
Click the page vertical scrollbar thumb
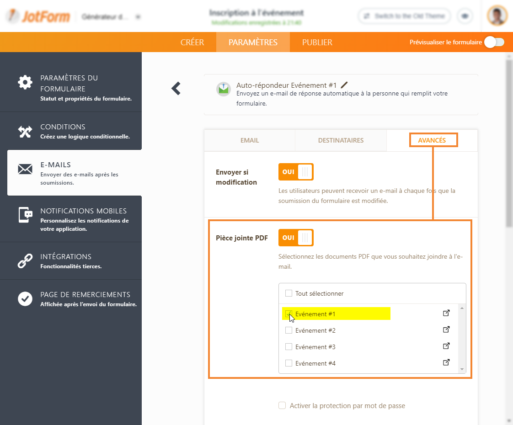click(x=509, y=143)
